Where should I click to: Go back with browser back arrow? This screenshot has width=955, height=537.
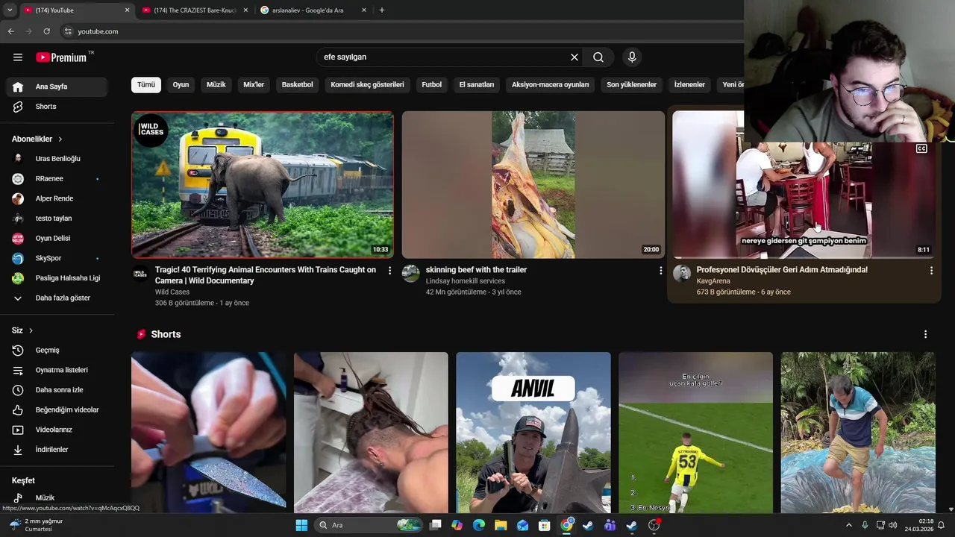(10, 31)
